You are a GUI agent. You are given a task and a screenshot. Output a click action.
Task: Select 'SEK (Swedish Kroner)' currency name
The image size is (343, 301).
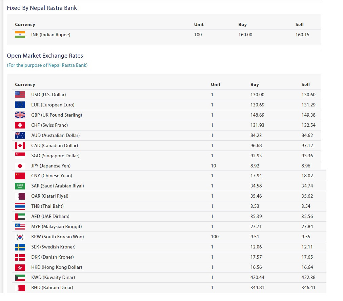pos(53,247)
